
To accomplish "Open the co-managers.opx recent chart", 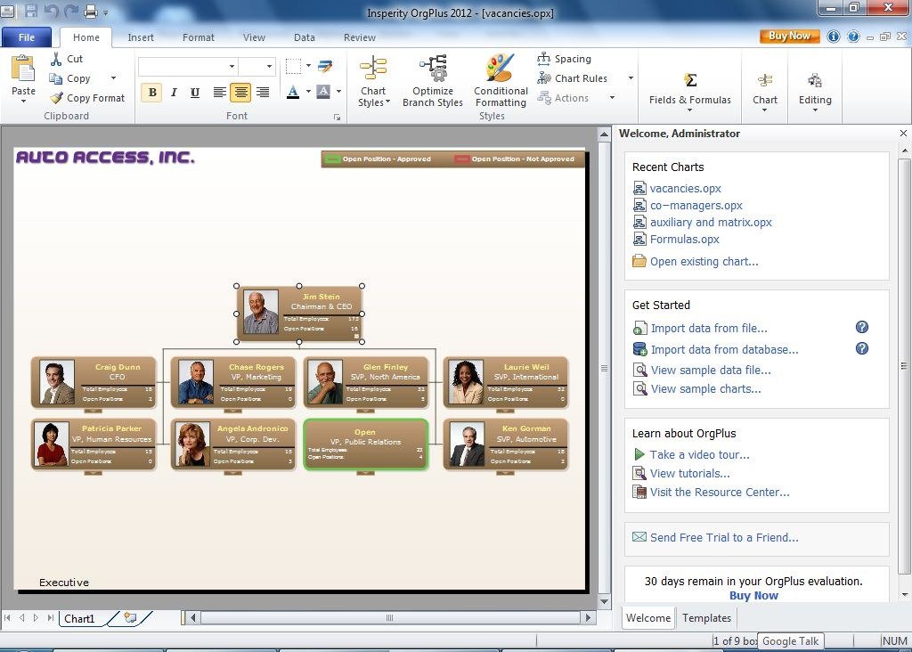I will (696, 206).
